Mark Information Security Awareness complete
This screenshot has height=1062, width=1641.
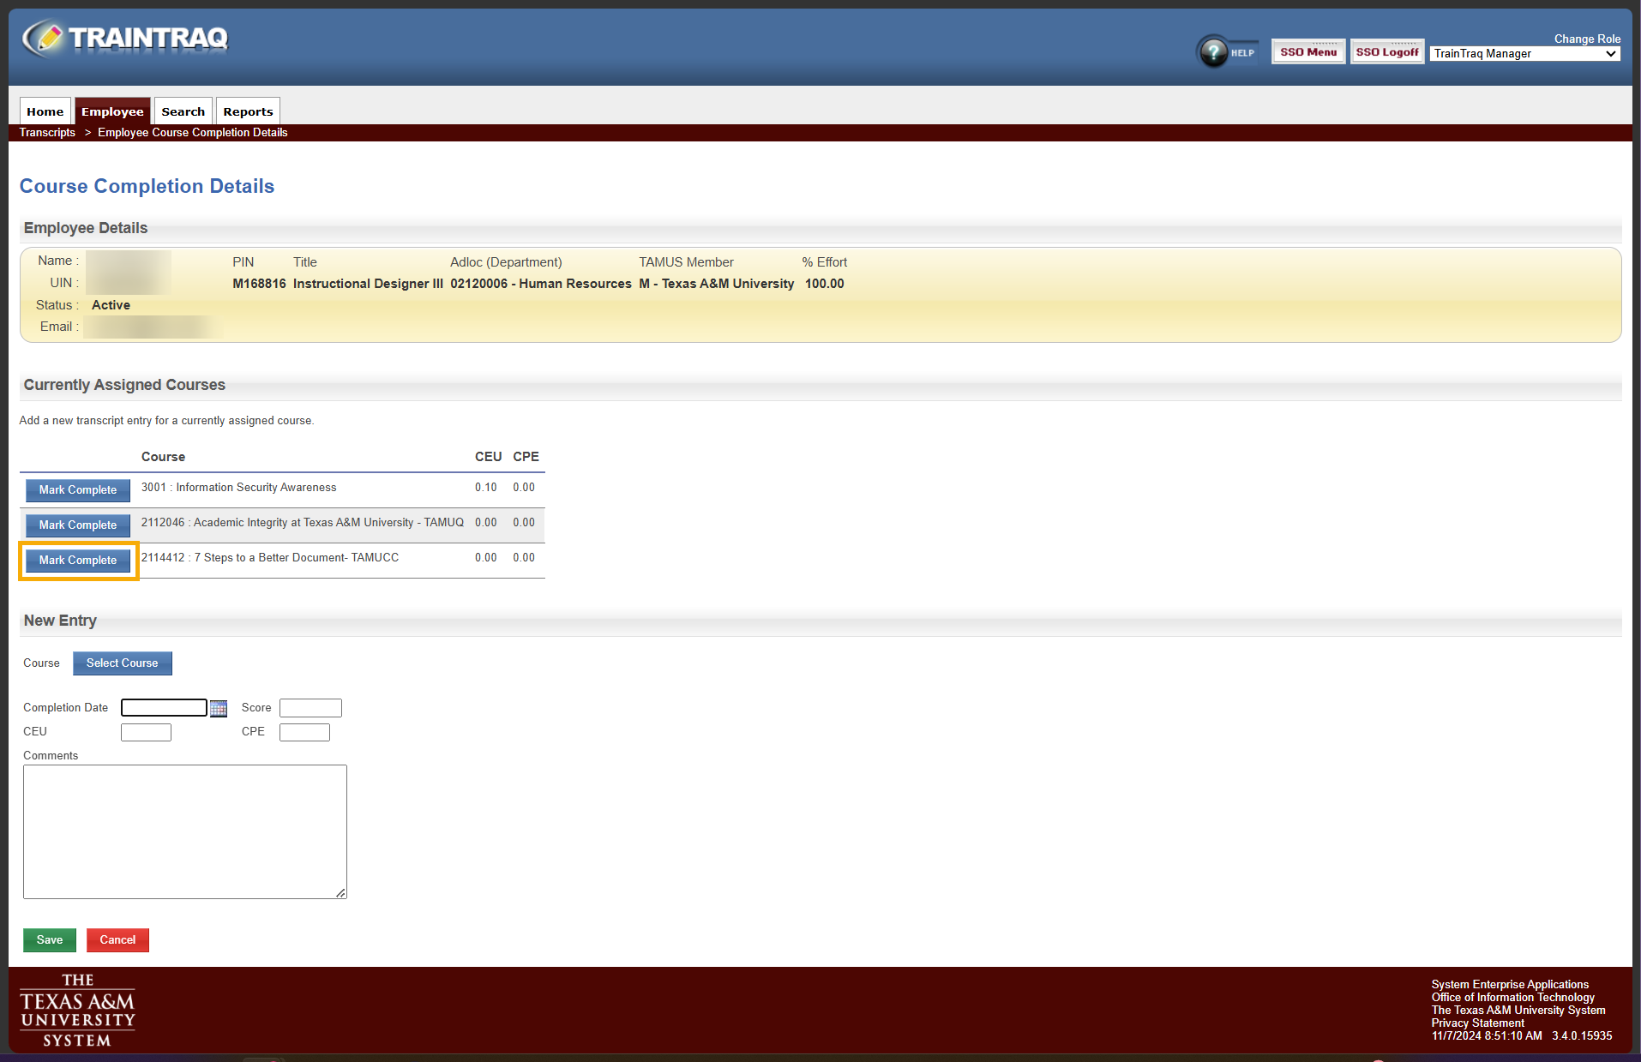77,489
